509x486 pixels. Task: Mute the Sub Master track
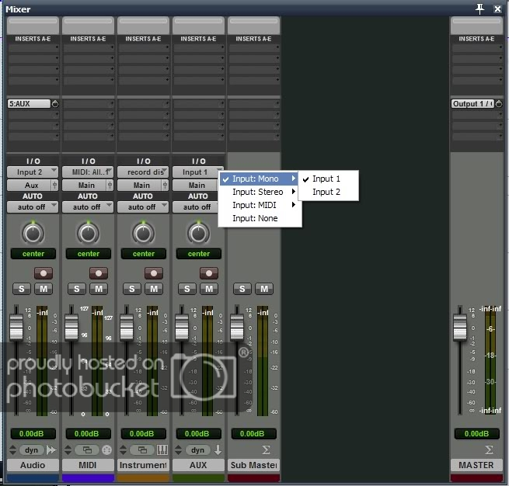tap(264, 289)
